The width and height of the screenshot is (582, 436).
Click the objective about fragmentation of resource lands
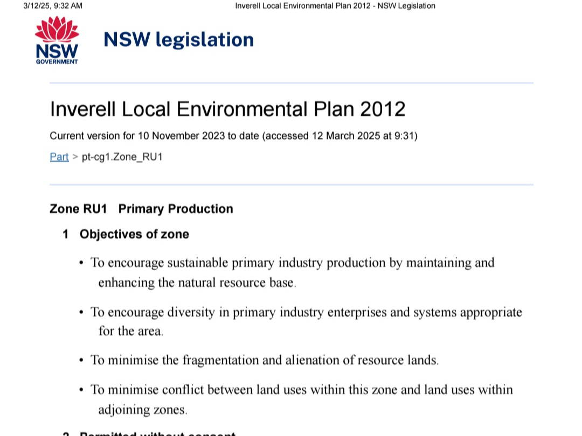point(264,360)
